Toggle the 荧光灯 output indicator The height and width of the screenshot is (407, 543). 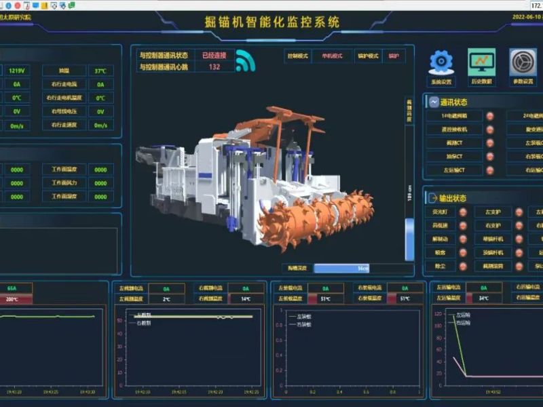click(x=464, y=212)
